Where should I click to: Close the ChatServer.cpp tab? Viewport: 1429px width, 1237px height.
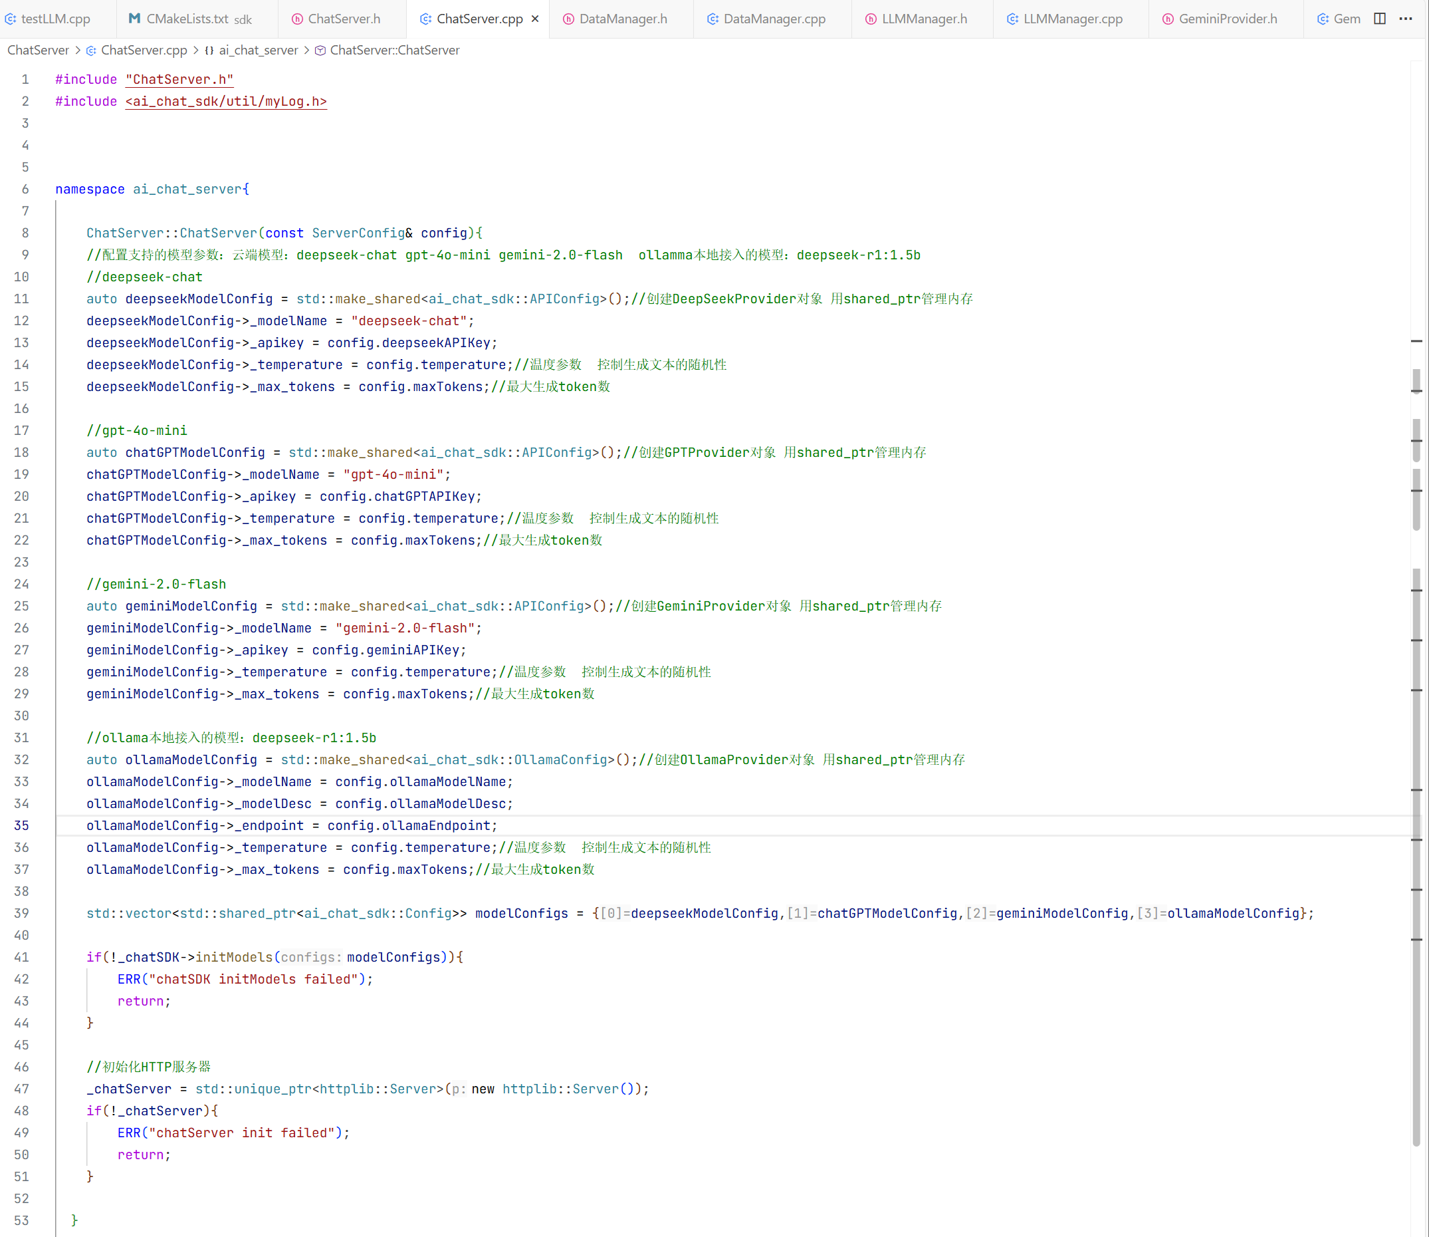(x=535, y=19)
